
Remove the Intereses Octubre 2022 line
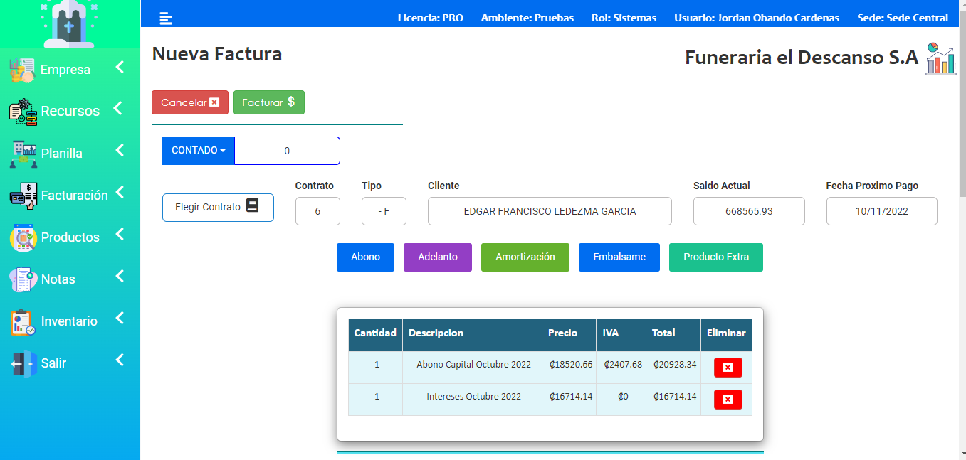(x=728, y=400)
